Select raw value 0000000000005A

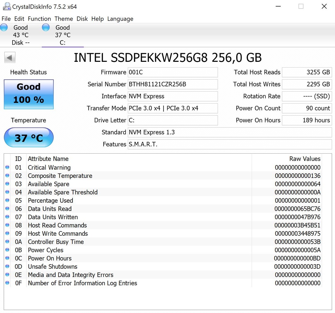pyautogui.click(x=297, y=250)
